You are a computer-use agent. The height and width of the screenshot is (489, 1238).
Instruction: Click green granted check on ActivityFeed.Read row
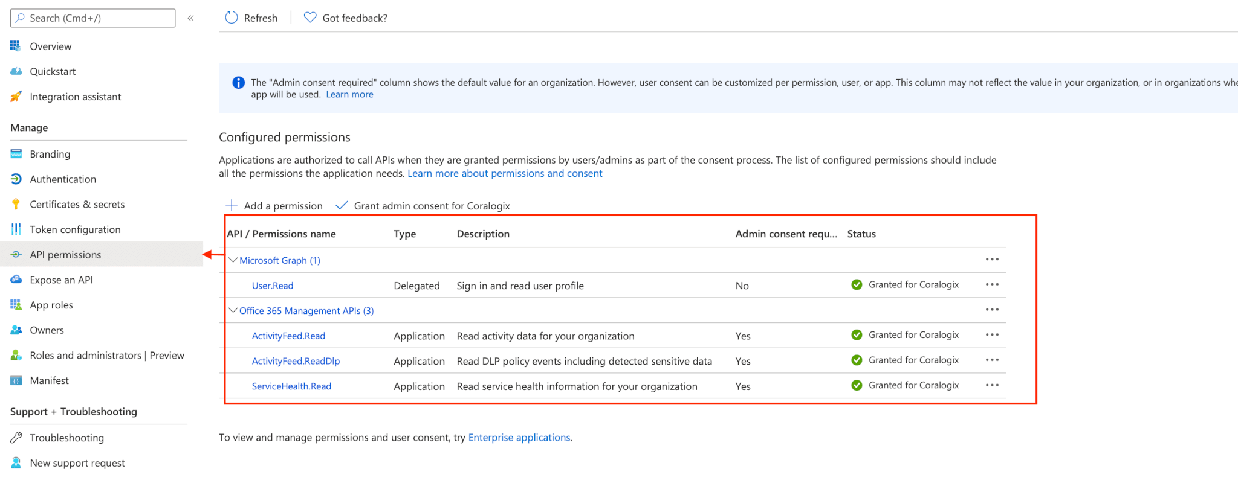click(857, 335)
